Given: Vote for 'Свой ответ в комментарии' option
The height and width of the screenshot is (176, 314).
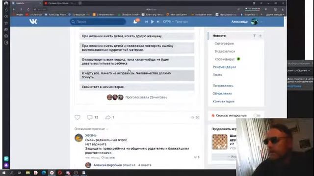Looking at the screenshot, I should pos(137,87).
